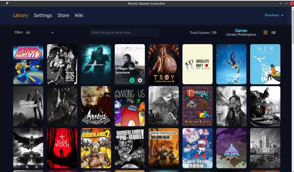Select the Games category link

(241, 31)
